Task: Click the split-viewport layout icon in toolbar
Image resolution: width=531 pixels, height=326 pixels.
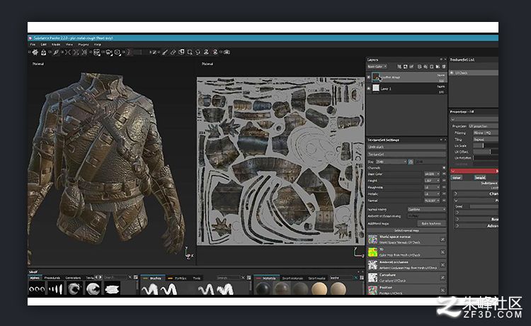Action: (x=96, y=52)
